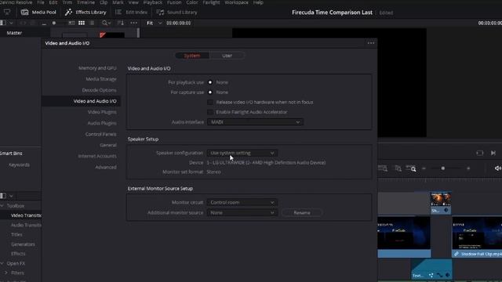Open the media pool sort options
502x282 pixels.
[121, 23]
